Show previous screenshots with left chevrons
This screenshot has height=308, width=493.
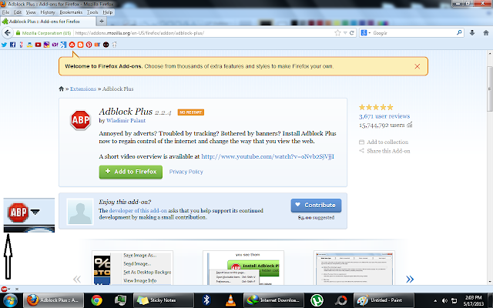(77, 279)
